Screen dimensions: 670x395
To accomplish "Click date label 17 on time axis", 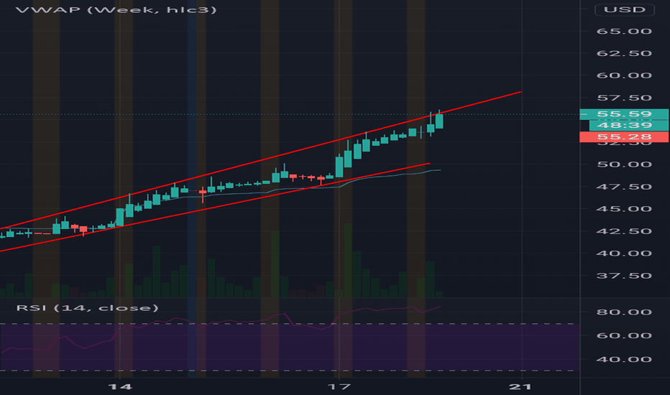I will click(x=339, y=387).
